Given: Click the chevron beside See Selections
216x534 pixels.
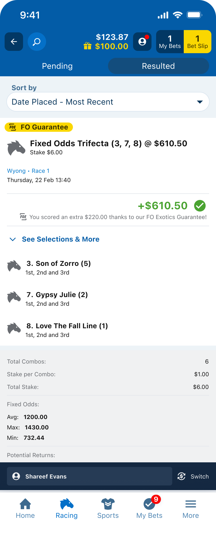Looking at the screenshot, I should pos(13,239).
